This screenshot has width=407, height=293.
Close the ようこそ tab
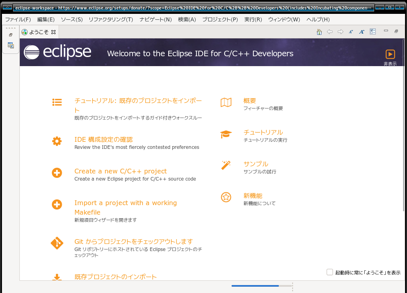click(x=53, y=32)
